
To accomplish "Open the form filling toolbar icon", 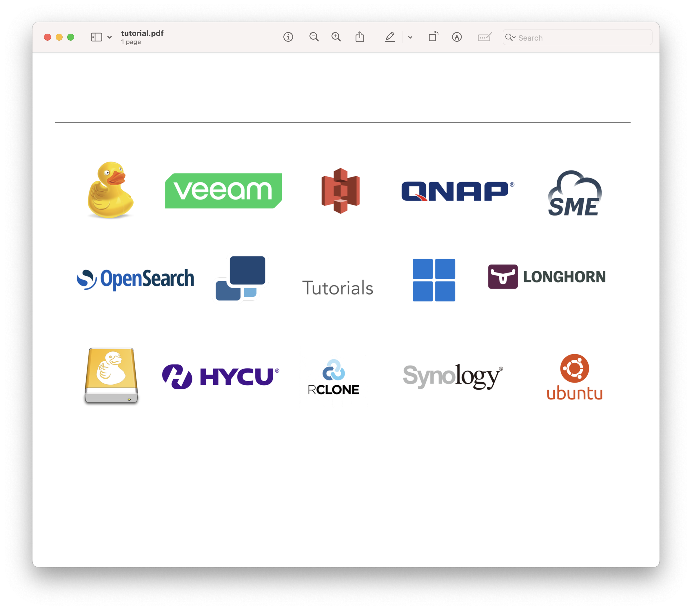I will pyautogui.click(x=485, y=37).
